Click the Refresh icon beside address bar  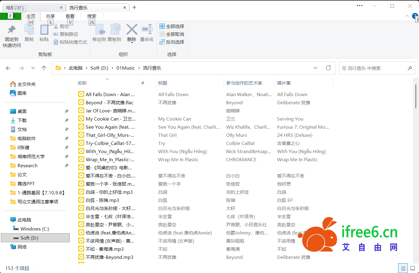(328, 68)
